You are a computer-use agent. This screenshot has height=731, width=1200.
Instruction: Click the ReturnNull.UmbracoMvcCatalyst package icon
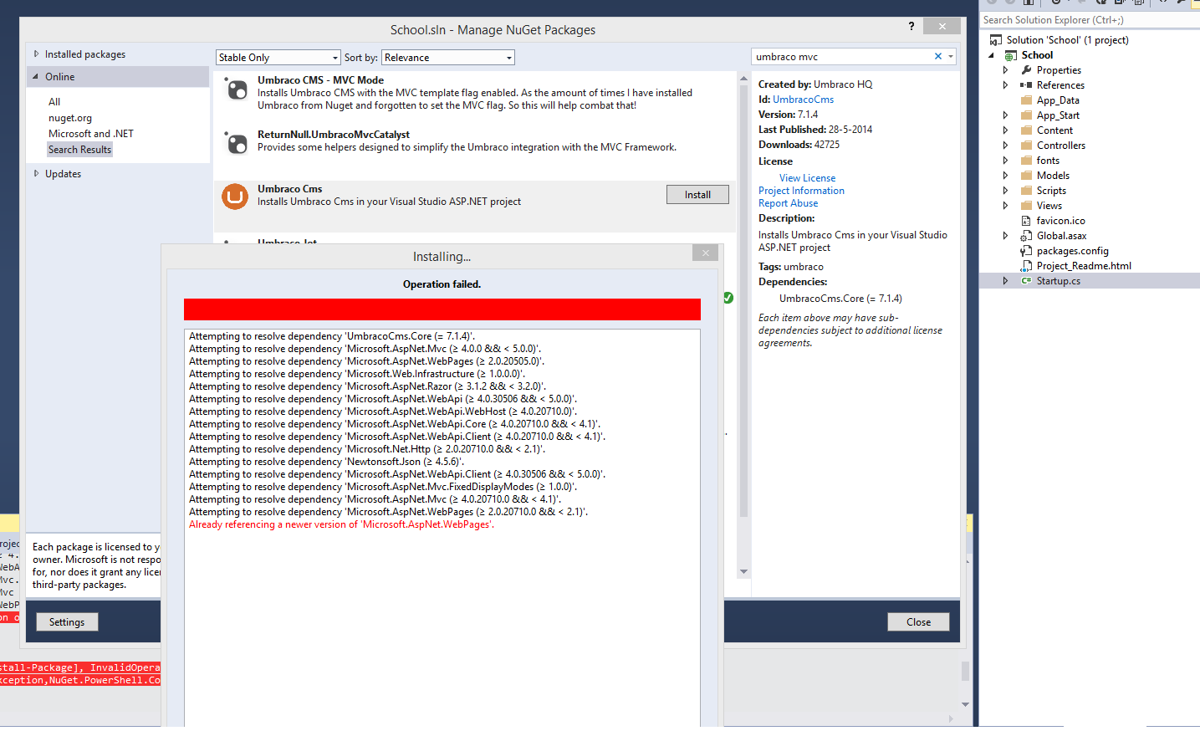pos(237,143)
